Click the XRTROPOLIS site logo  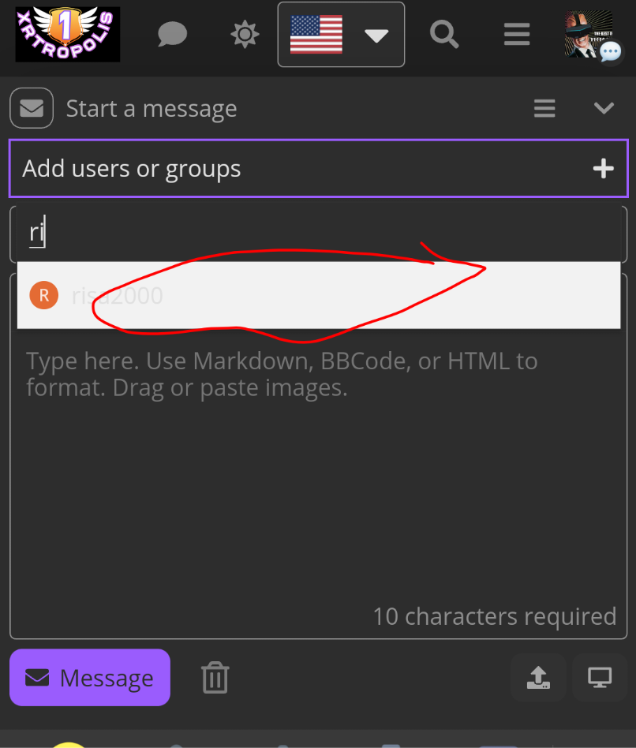tap(68, 35)
